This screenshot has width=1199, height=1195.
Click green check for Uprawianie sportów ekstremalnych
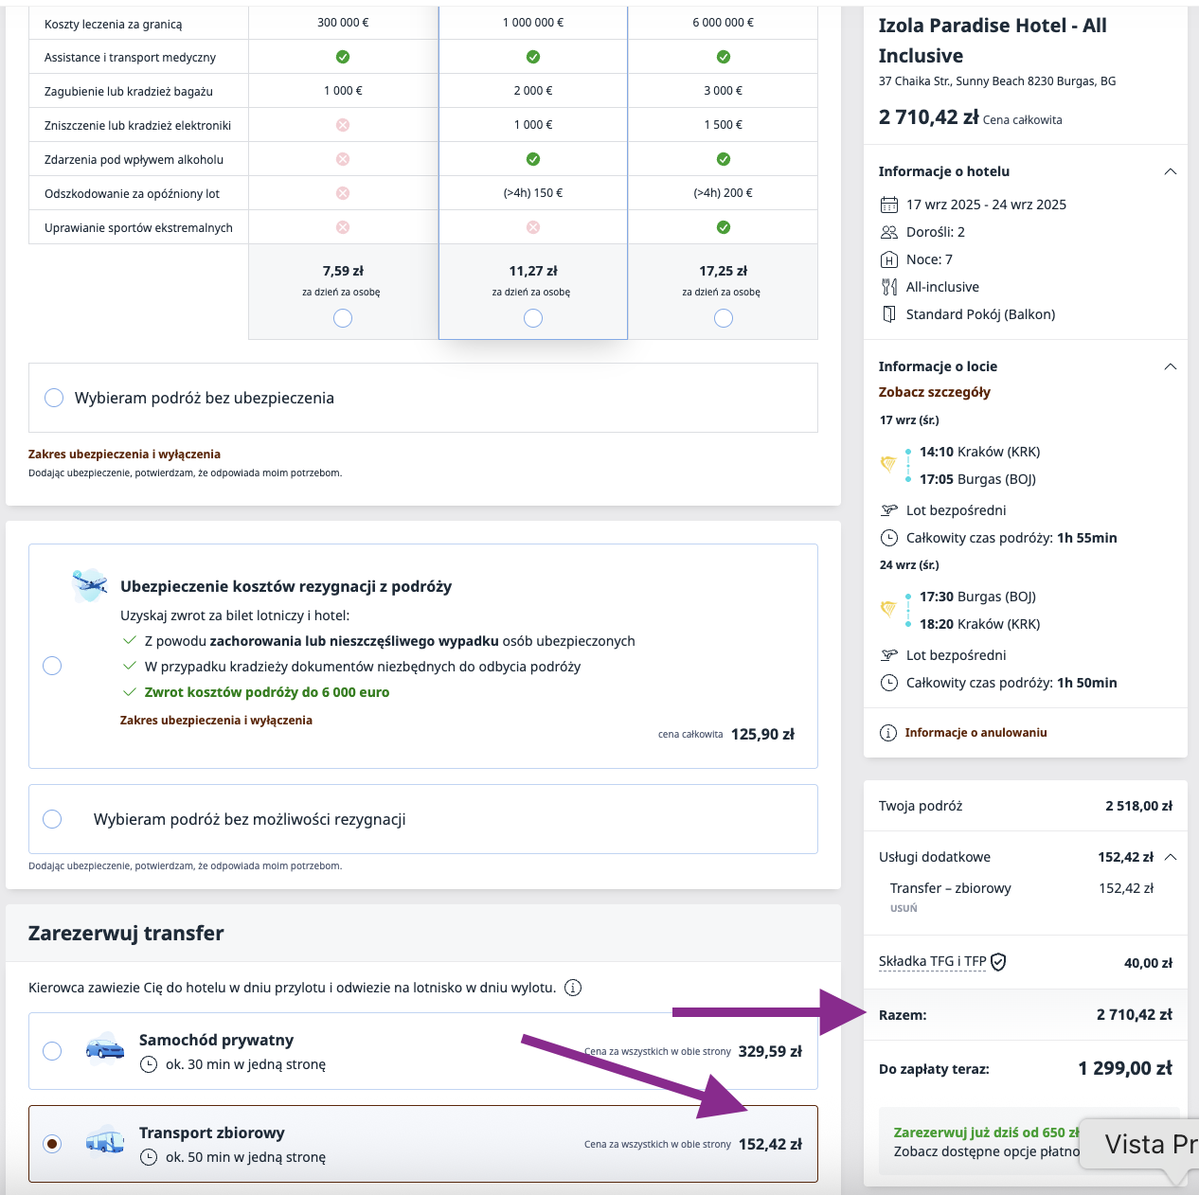(x=724, y=227)
